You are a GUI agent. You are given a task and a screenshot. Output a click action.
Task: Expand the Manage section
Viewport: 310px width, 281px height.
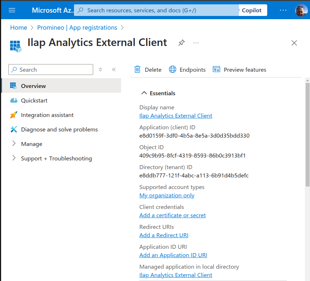[32, 144]
